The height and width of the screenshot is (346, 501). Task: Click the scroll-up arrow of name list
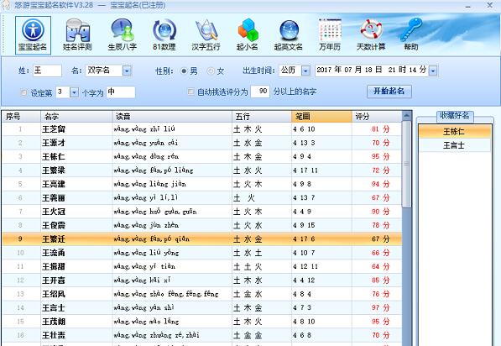(x=406, y=115)
